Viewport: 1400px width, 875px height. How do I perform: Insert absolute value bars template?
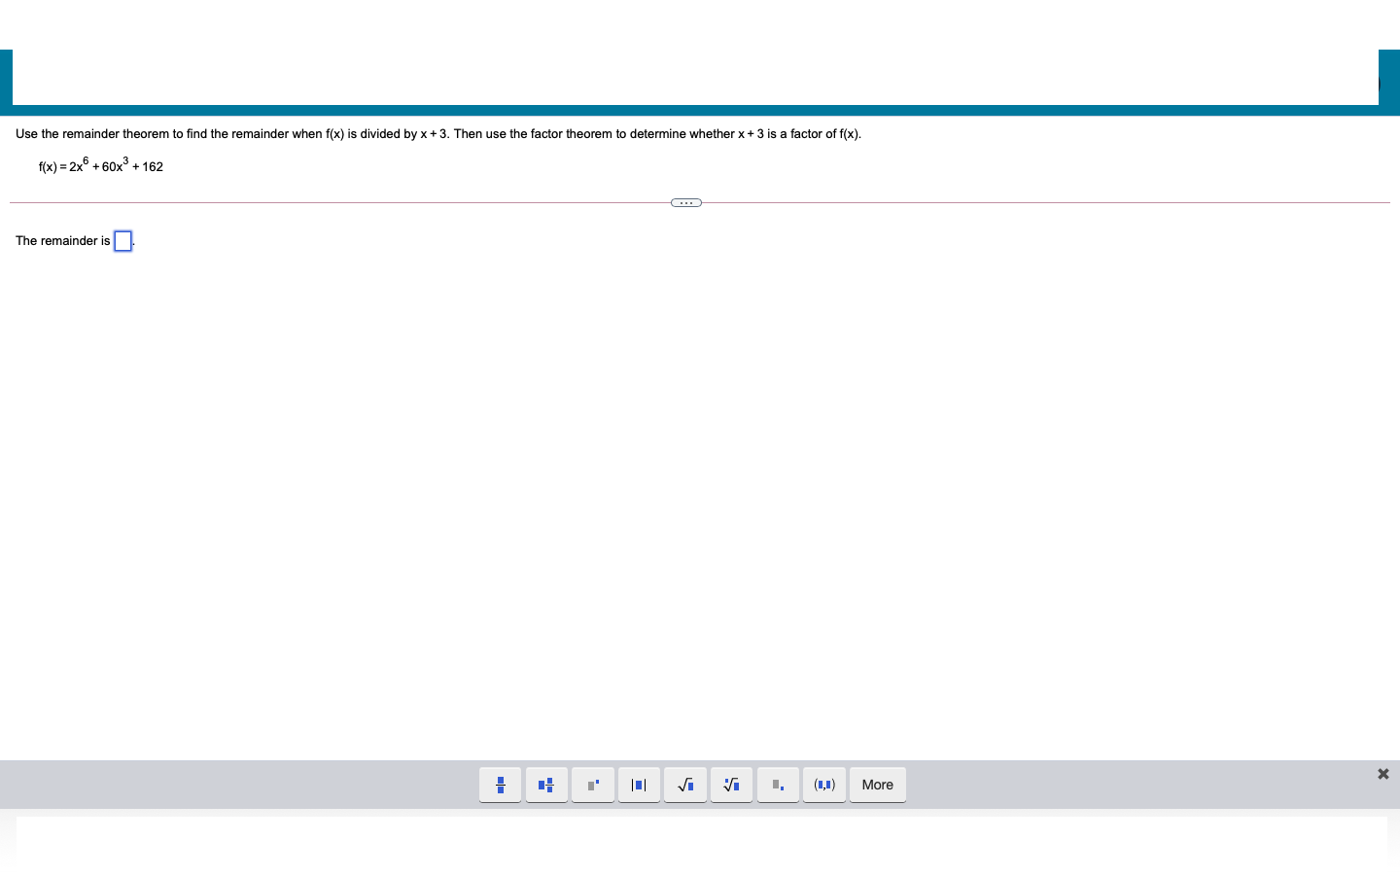[x=639, y=785]
